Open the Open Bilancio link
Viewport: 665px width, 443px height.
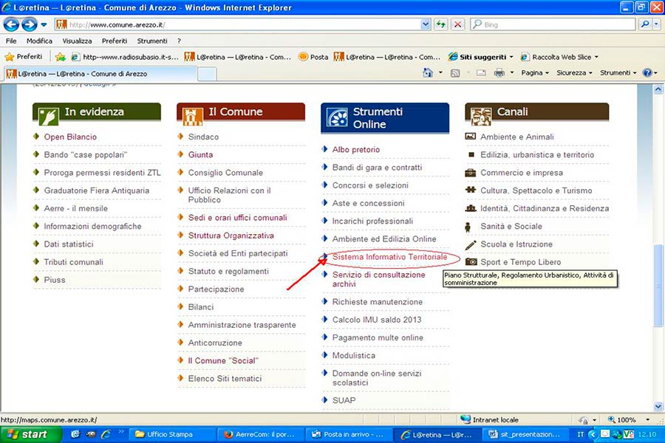(70, 137)
